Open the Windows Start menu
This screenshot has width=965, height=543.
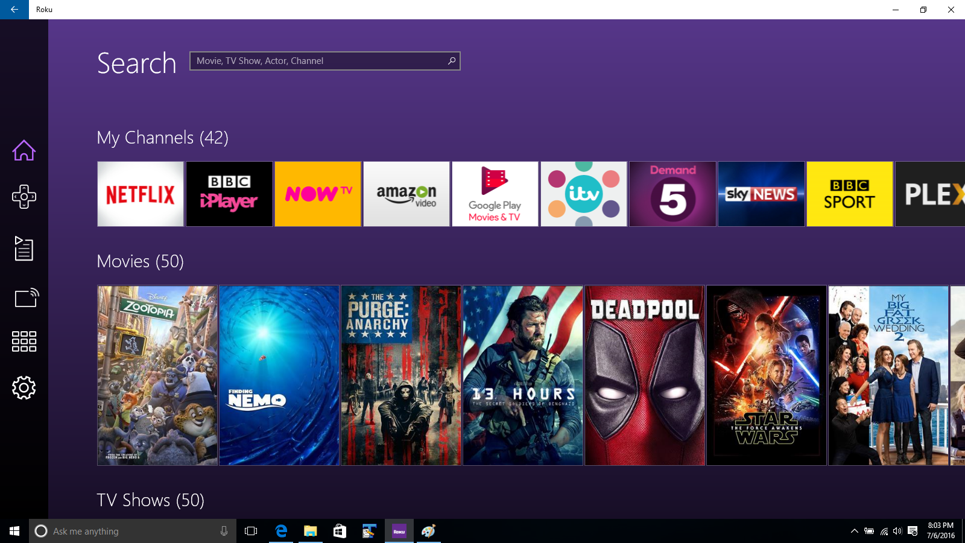[14, 531]
